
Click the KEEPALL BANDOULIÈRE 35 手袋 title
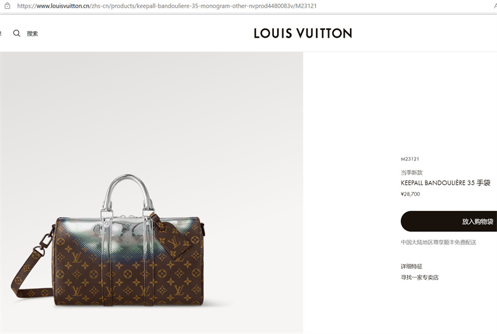point(445,183)
